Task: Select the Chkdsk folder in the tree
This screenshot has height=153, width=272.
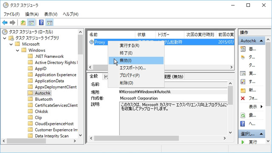Action: coord(42,111)
